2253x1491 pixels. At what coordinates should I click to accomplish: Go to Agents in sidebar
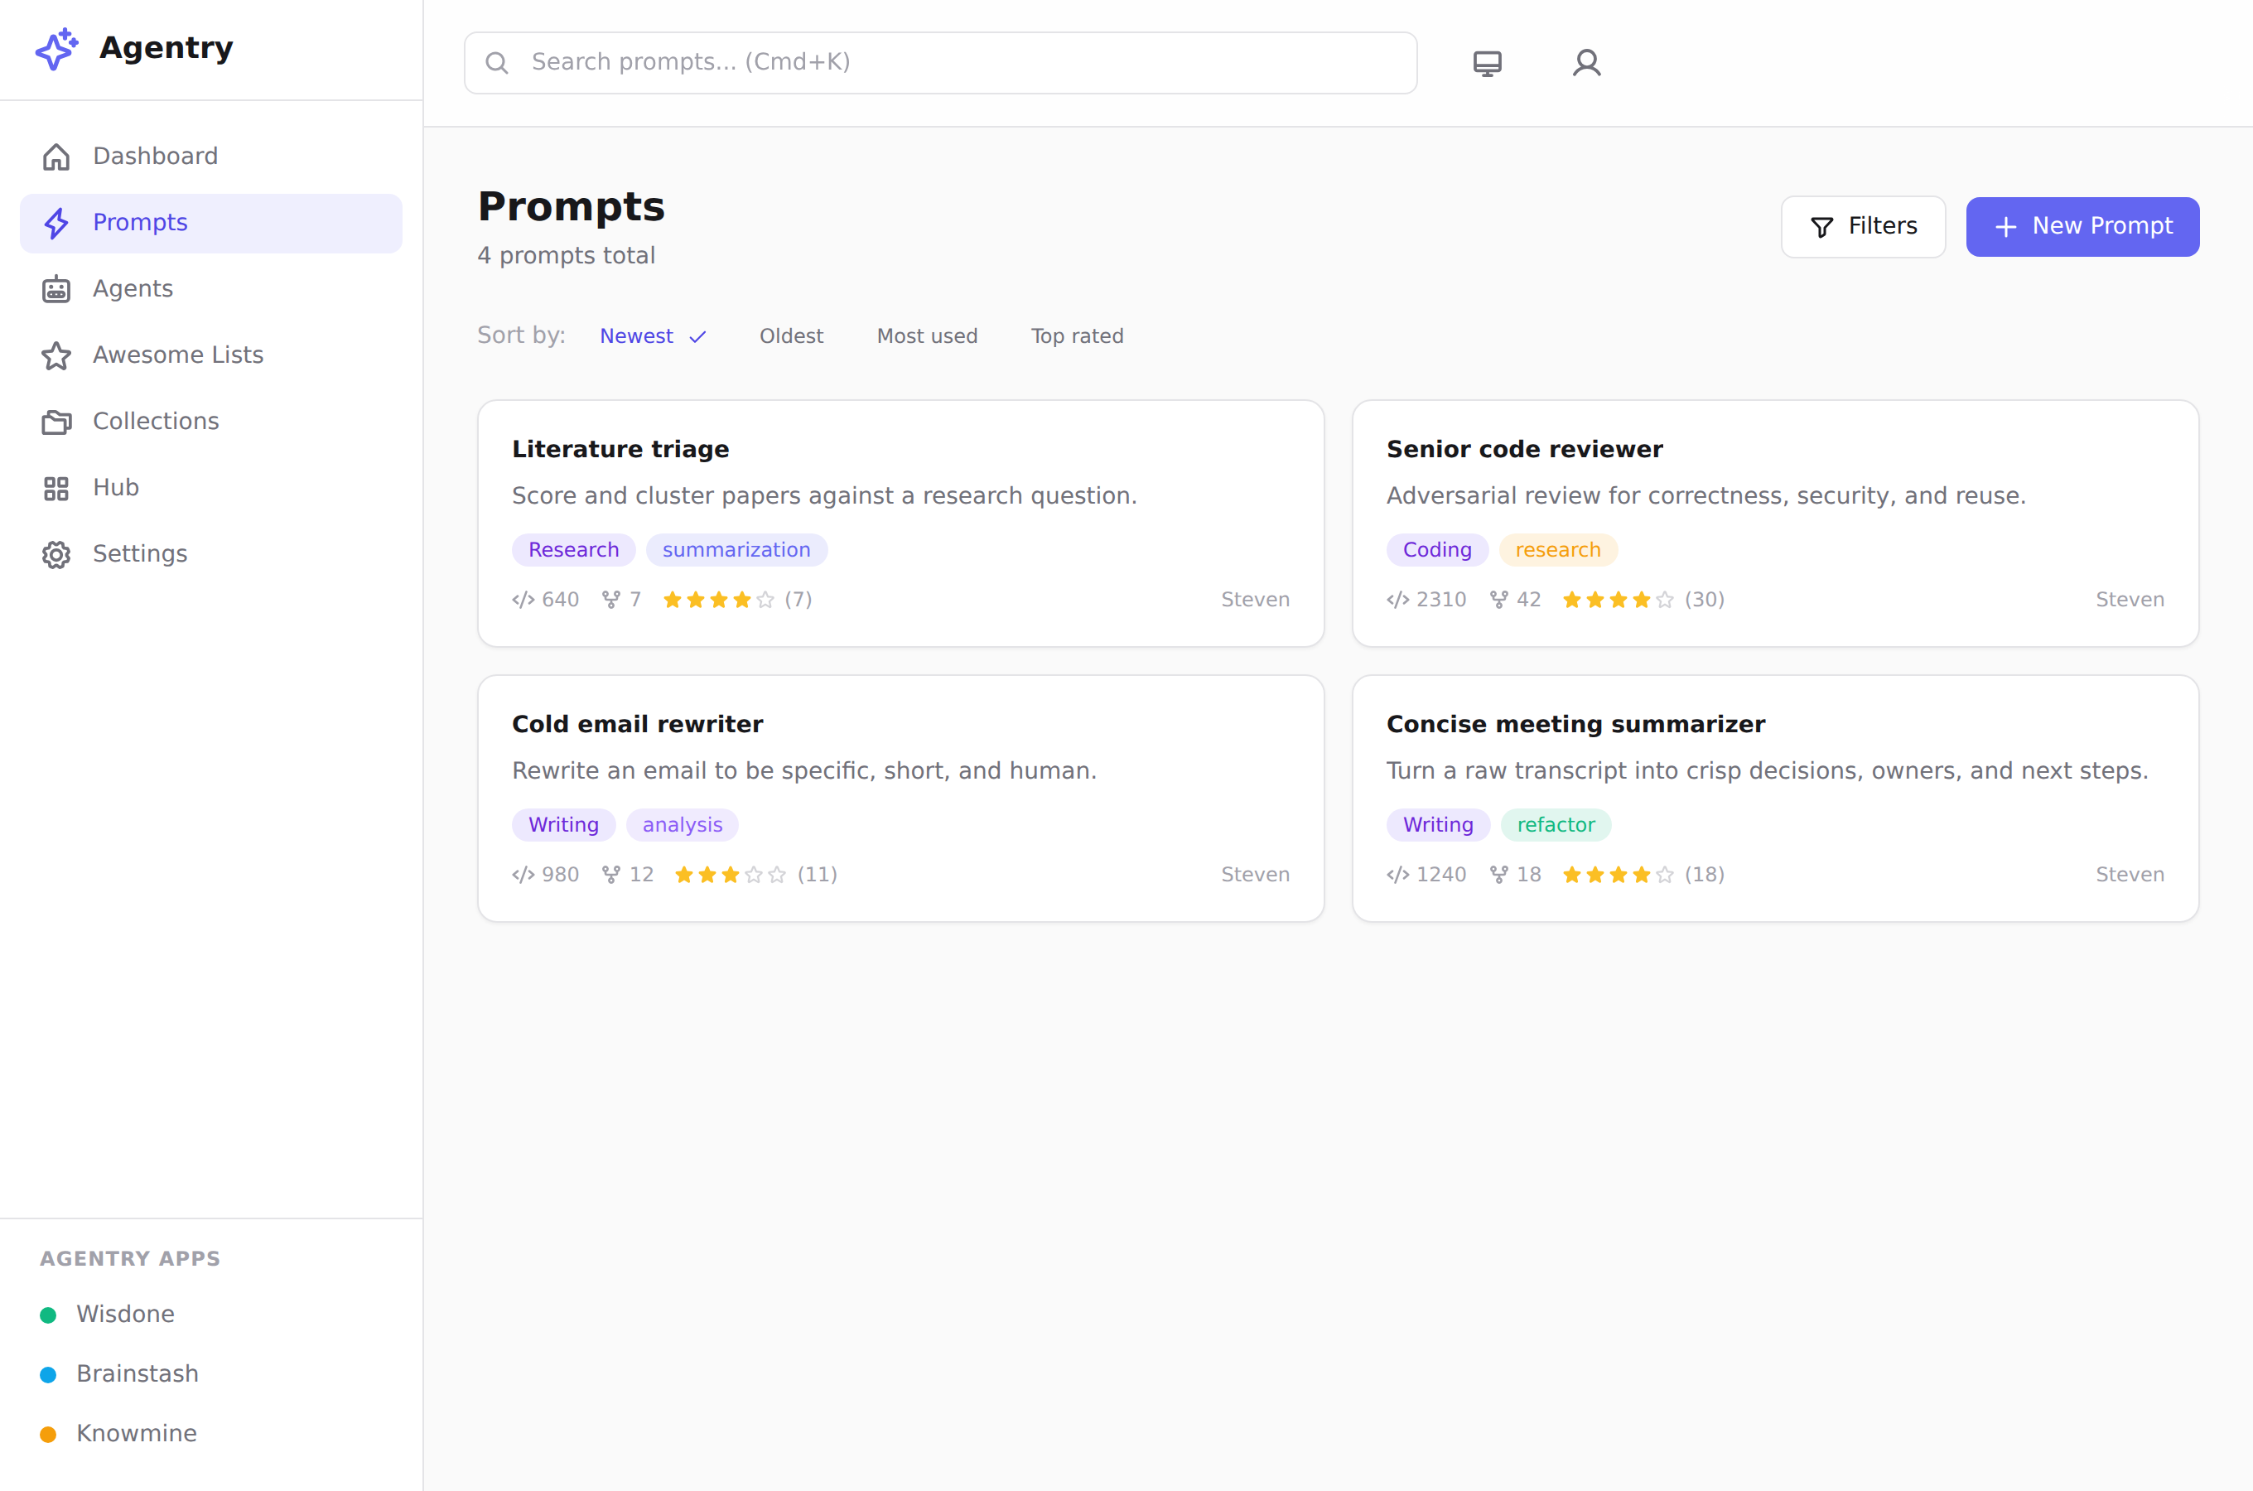pyautogui.click(x=211, y=289)
